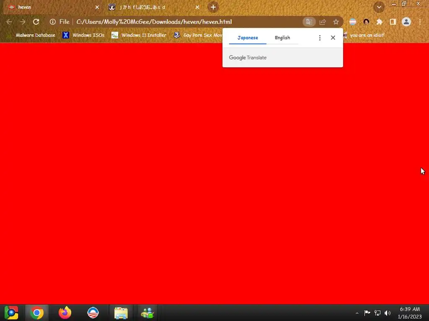The height and width of the screenshot is (321, 429).
Task: Open the Windows ISOs bookmark
Action: pyautogui.click(x=83, y=35)
